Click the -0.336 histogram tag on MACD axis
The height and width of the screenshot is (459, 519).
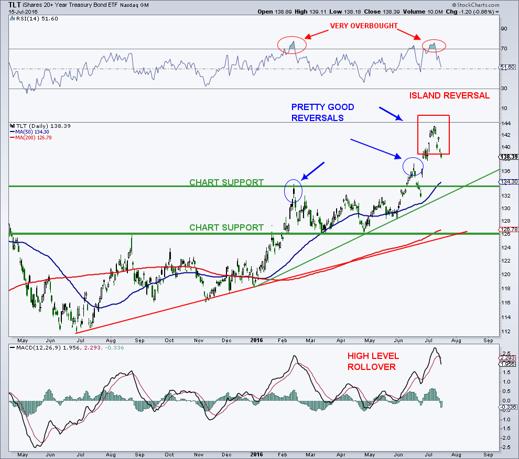click(x=507, y=407)
